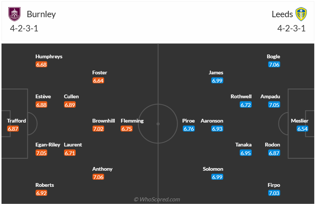
Task: Select player Humphreys in Burnley lineup
Action: pyautogui.click(x=49, y=56)
